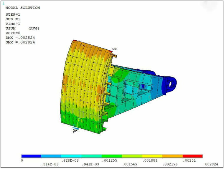Click the DMX =.002824 value
Image resolution: width=224 pixels, height=169 pixels.
(20, 38)
